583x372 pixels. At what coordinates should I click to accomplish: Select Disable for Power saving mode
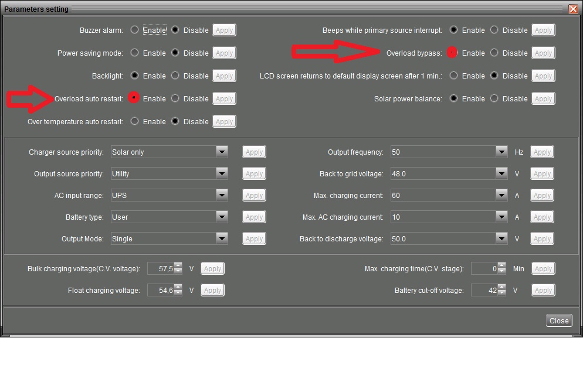pyautogui.click(x=175, y=53)
